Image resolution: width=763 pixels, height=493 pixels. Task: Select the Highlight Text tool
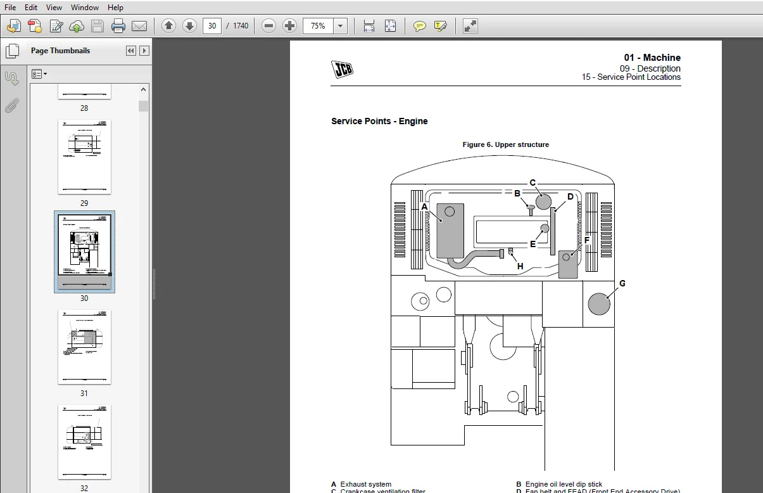coord(441,26)
